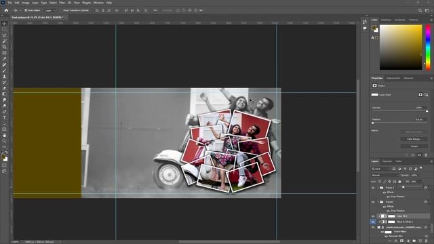The image size is (434, 244).
Task: Expand the Frames group
Action: [x=378, y=202]
